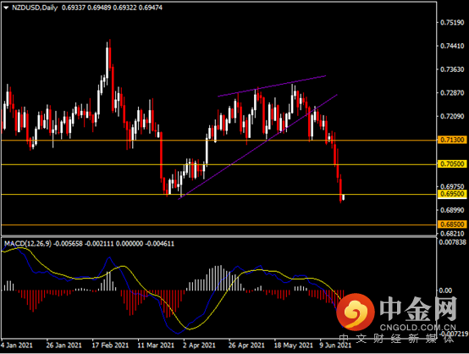This screenshot has height=354, width=469.
Task: Click the MACD 0.00 zero level label
Action: tap(445, 290)
